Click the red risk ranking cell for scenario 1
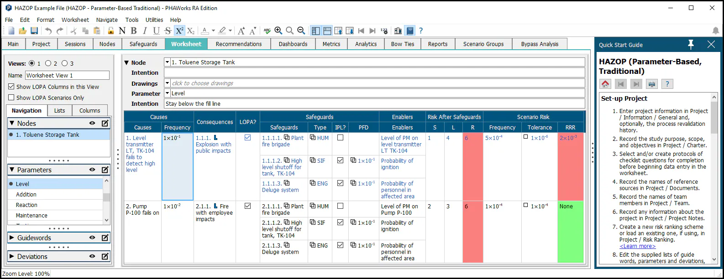Image resolution: width=724 pixels, height=279 pixels. click(x=473, y=166)
